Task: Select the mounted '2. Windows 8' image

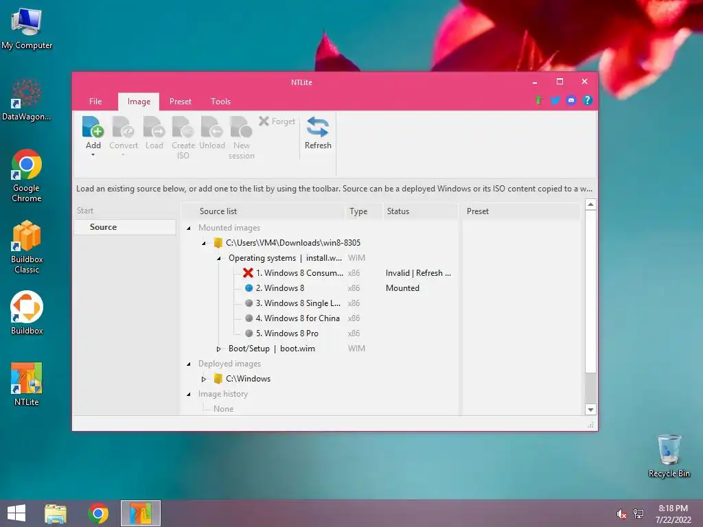Action: [280, 288]
